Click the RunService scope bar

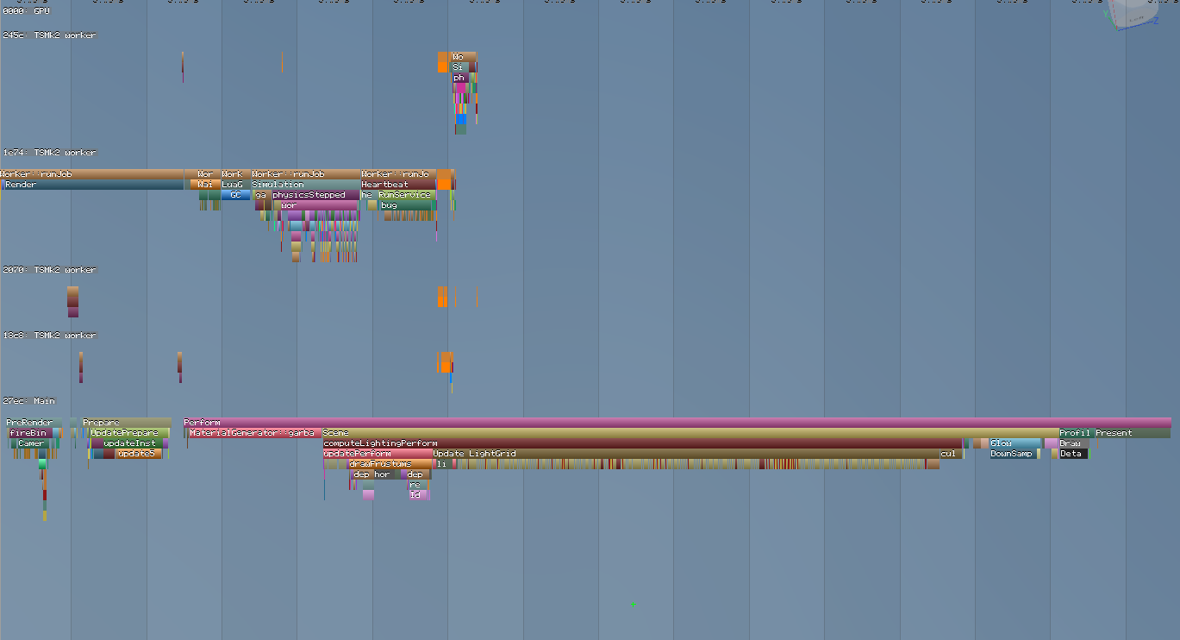tap(405, 195)
